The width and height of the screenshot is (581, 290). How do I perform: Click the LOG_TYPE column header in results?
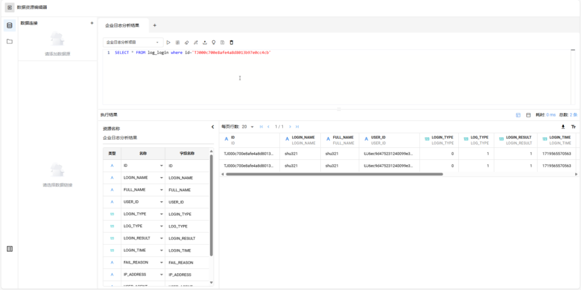click(477, 140)
